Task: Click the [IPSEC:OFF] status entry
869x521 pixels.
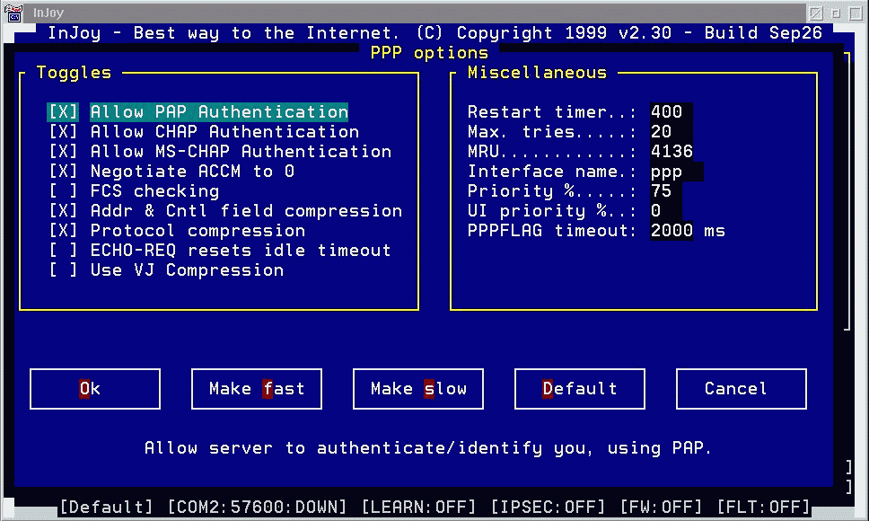Action: pyautogui.click(x=548, y=507)
